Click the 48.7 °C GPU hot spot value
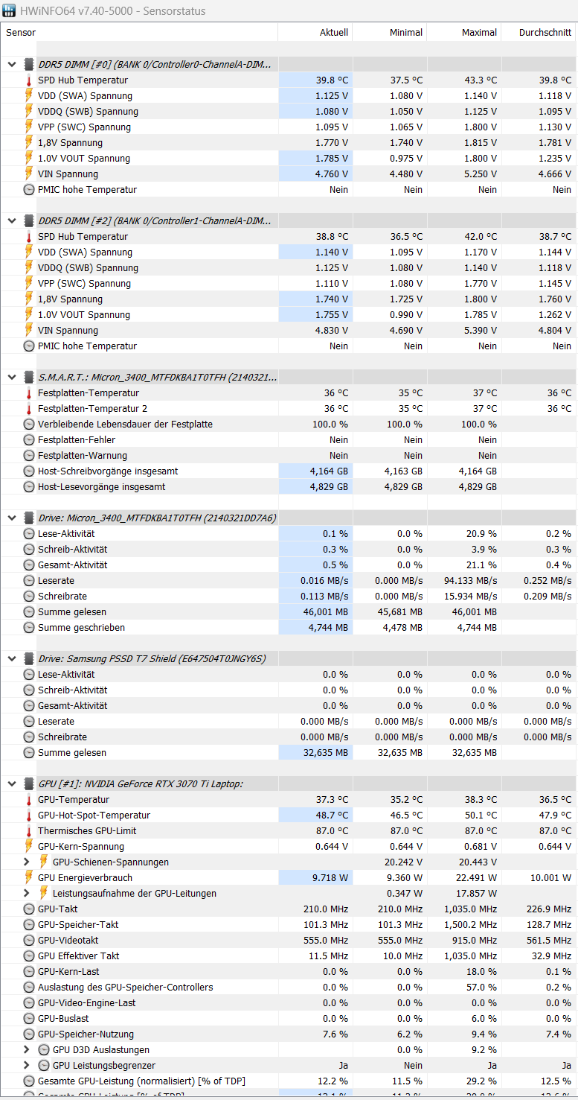This screenshot has height=1100, width=578. [332, 816]
